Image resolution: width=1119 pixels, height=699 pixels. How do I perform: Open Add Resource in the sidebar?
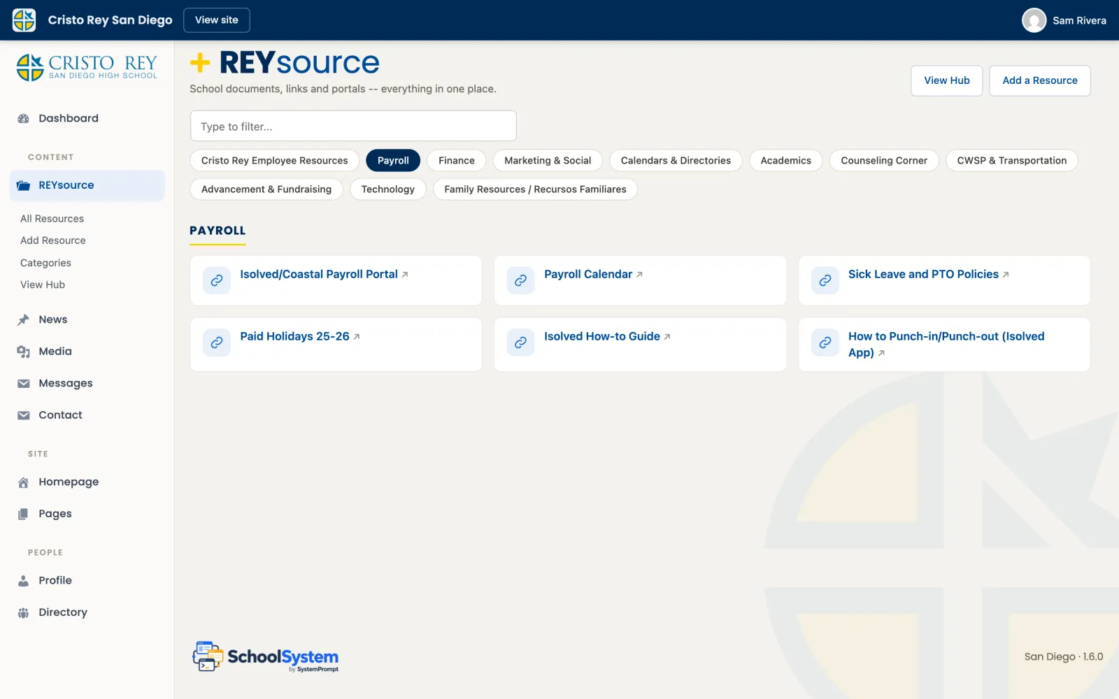tap(53, 240)
